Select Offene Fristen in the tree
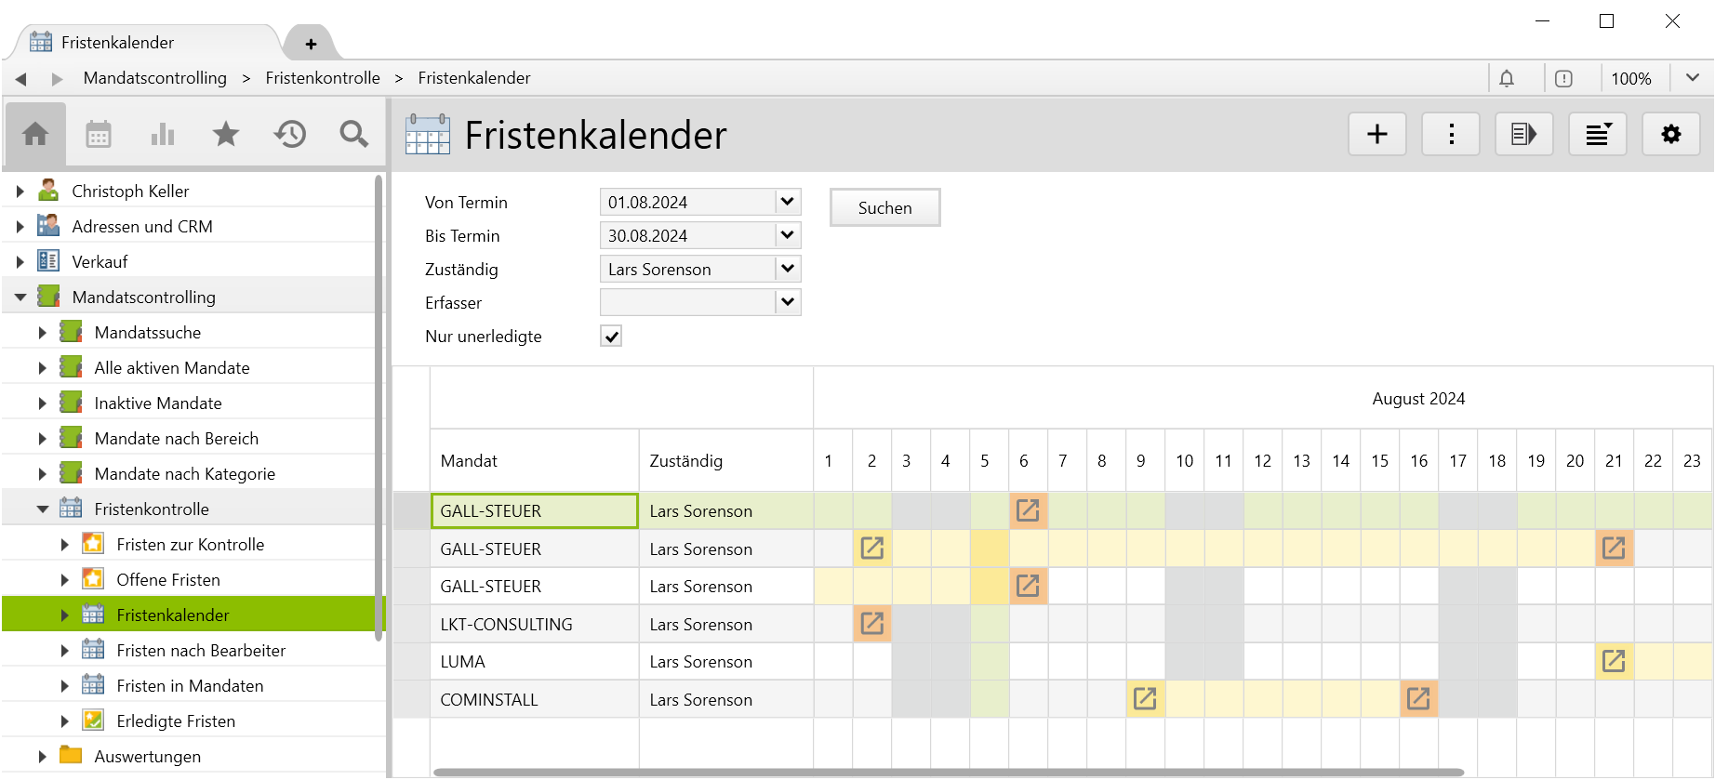The height and width of the screenshot is (780, 1715). pos(168,580)
